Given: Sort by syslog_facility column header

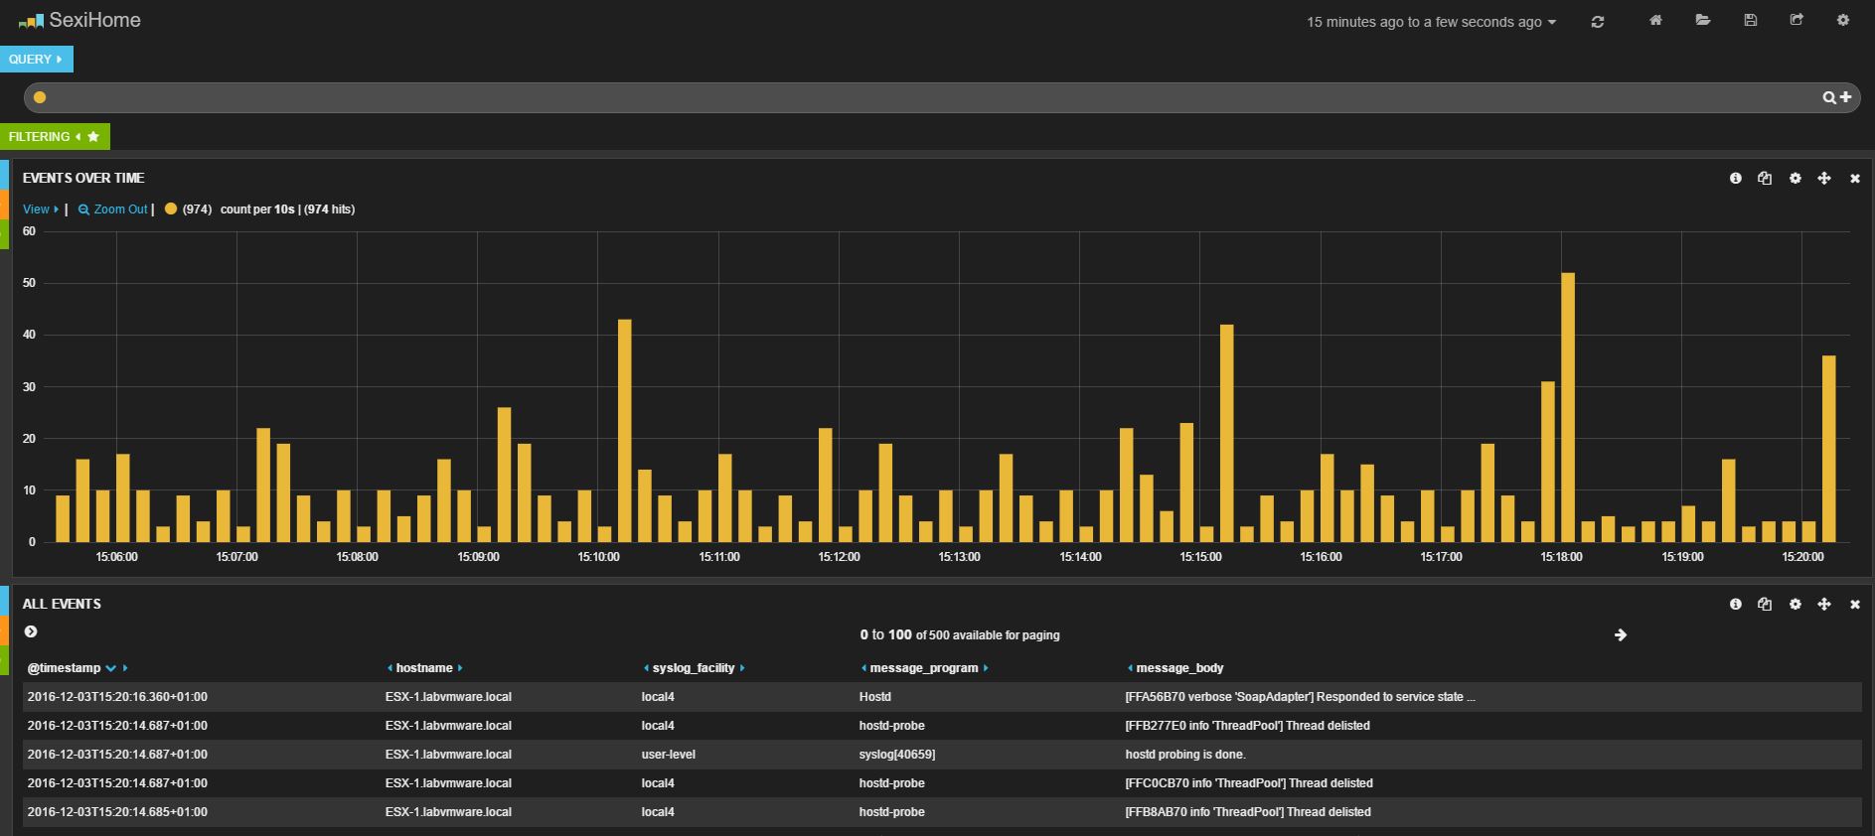Looking at the screenshot, I should [x=694, y=668].
